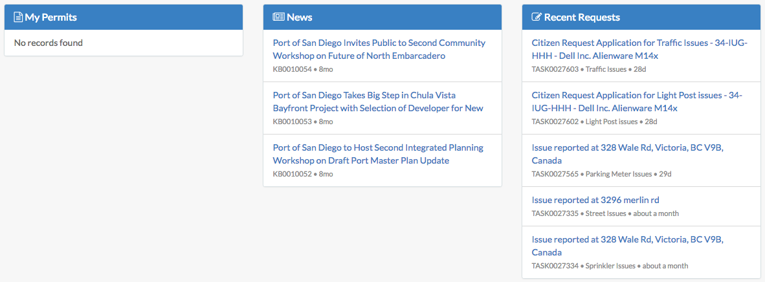Screen dimensions: 765x282
Task: Click the Recent Requests panel header title
Action: pos(582,17)
